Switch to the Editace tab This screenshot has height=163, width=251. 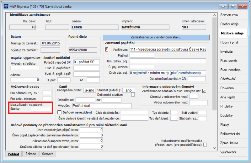(31, 154)
